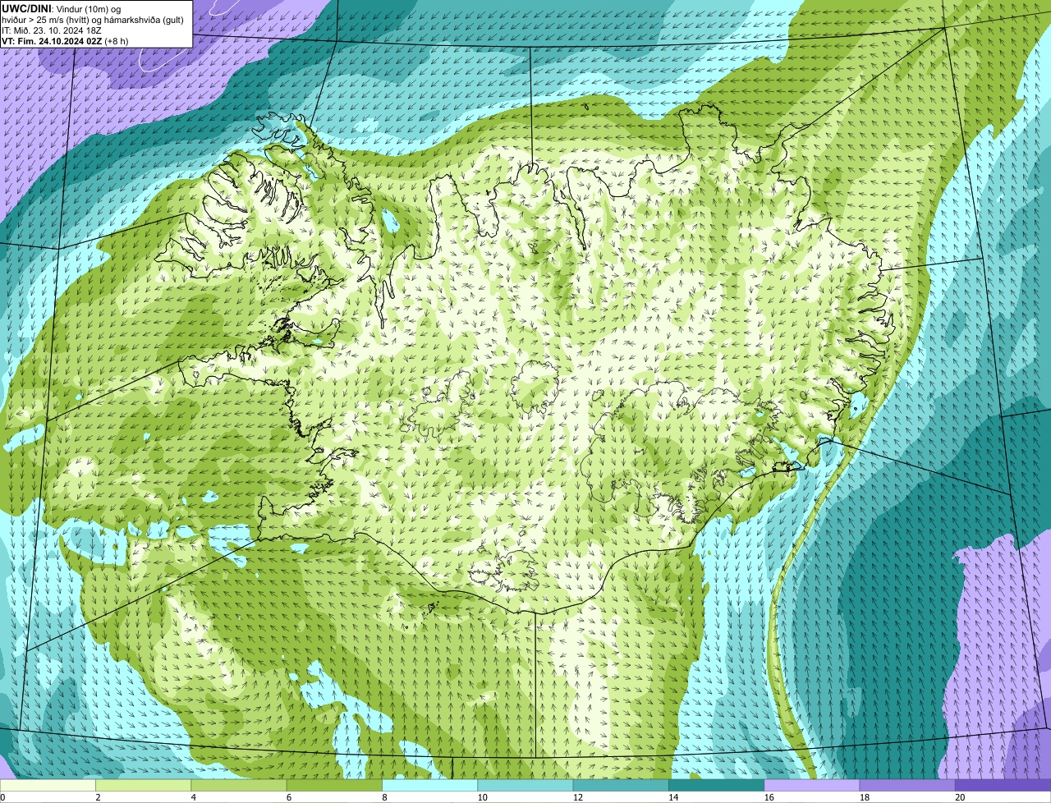Viewport: 1051px width, 803px height.
Task: Select the valid time 'VT: Fim. 24.10.2024 02Z'
Action: point(52,41)
